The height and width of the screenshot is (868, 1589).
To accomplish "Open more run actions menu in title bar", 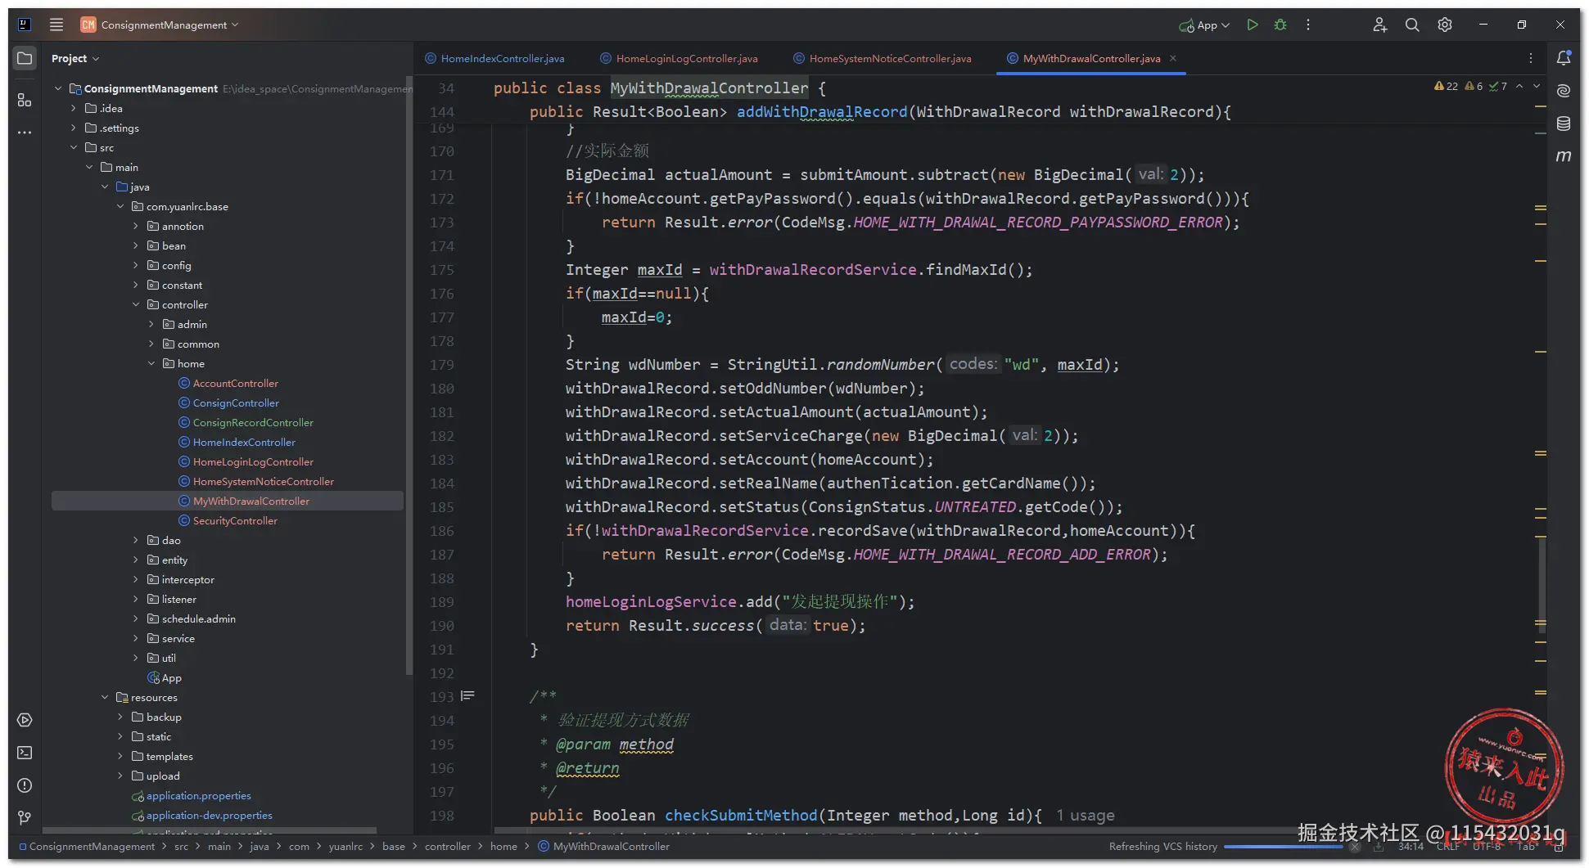I will pyautogui.click(x=1308, y=25).
